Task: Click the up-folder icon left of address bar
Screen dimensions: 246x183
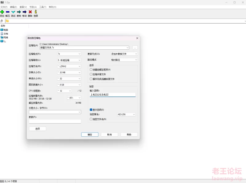Action: click(x=2, y=21)
